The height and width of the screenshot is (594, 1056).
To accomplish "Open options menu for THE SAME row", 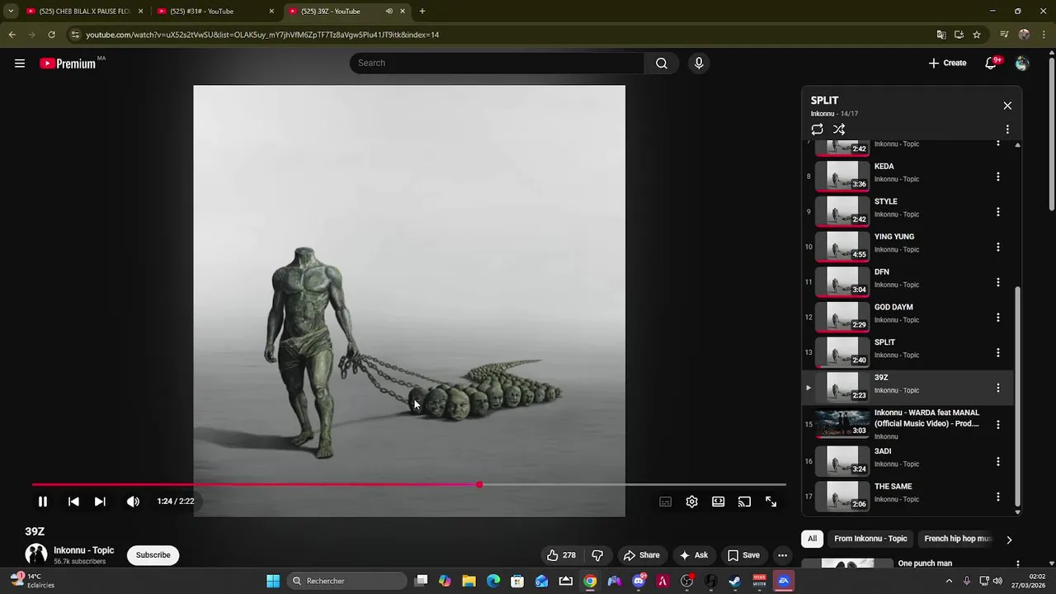I will (x=998, y=497).
